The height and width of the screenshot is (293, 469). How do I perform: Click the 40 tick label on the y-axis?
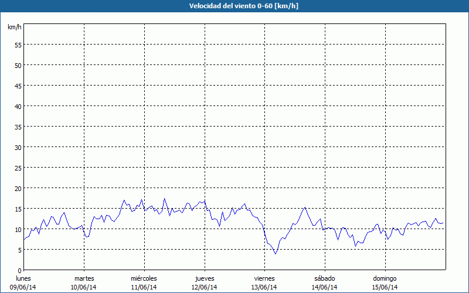click(18, 106)
